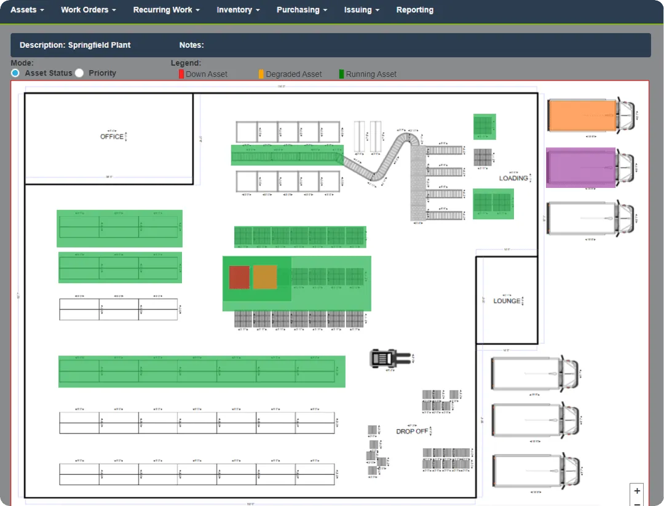The width and height of the screenshot is (664, 506).
Task: Click the orange degraded asset beside the down asset
Action: point(264,277)
